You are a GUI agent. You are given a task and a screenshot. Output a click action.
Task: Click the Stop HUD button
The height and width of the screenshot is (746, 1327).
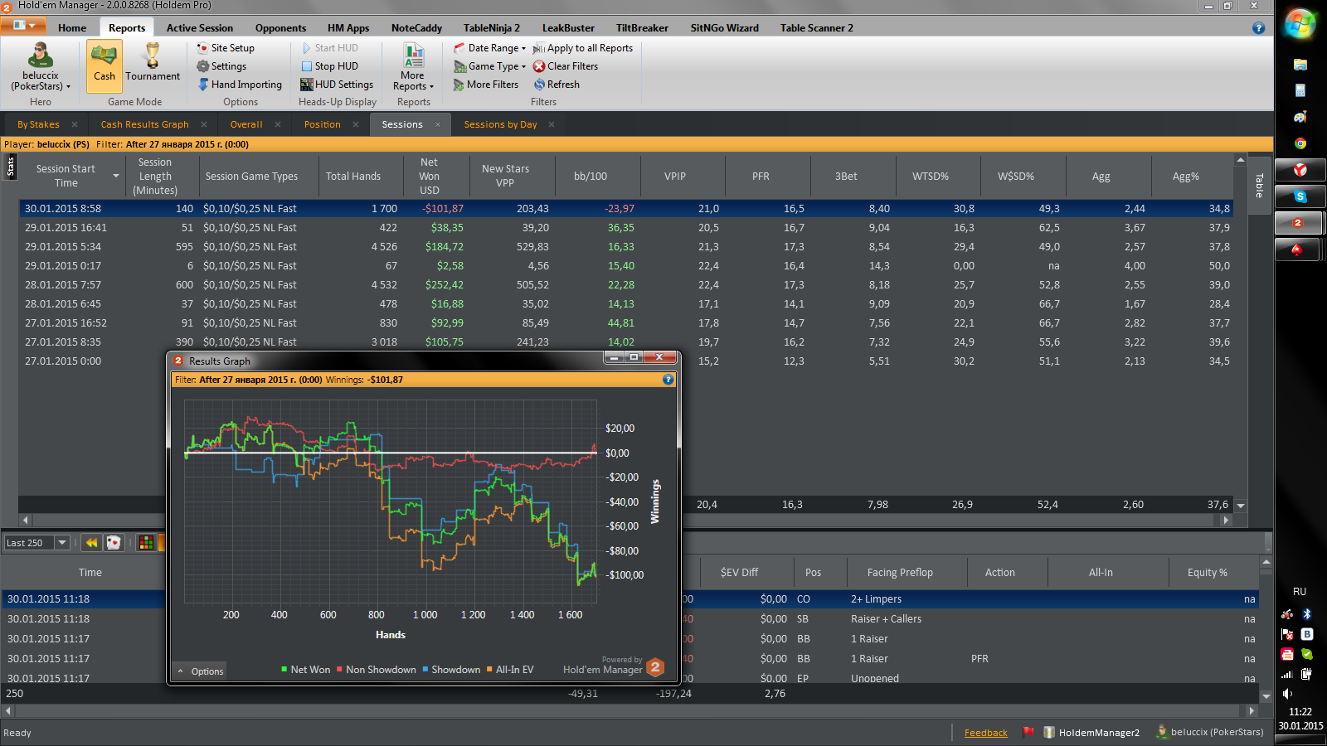[x=329, y=66]
